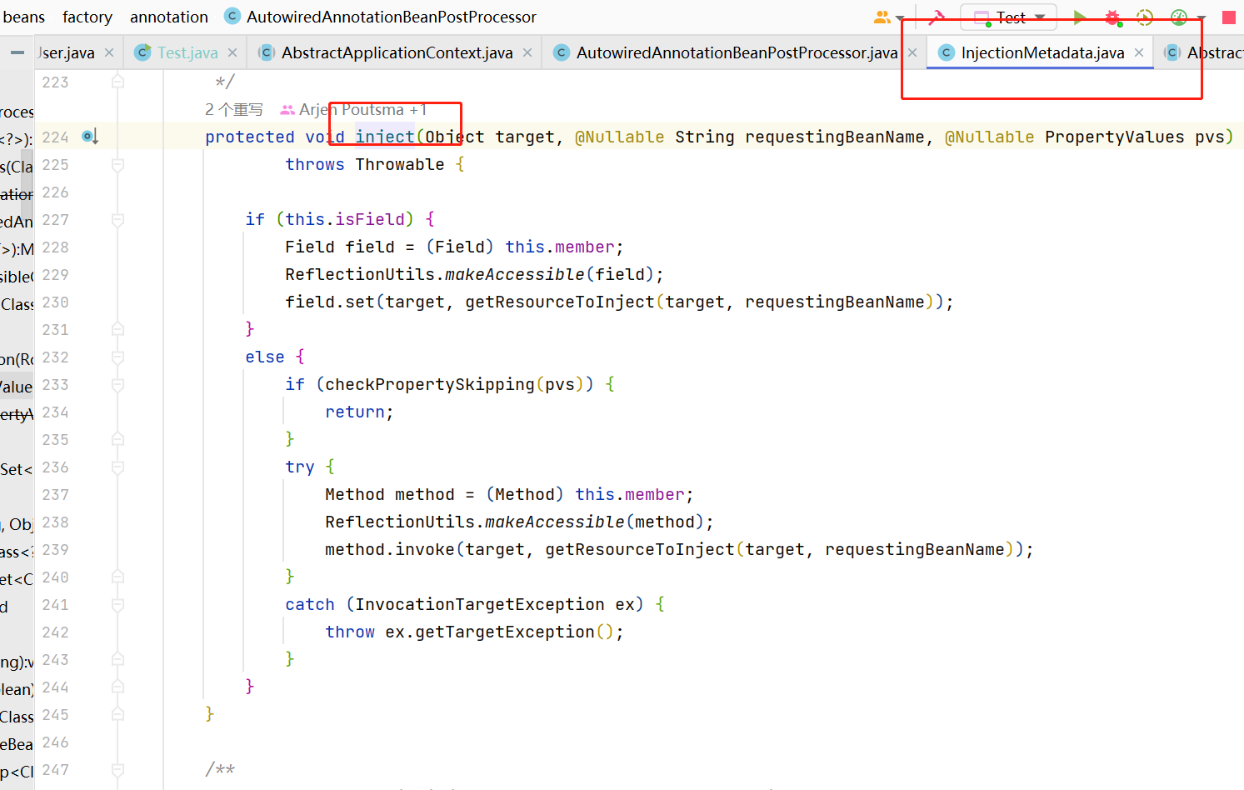The height and width of the screenshot is (790, 1244).
Task: Click 'Throwable' in throws clause
Action: tap(400, 164)
